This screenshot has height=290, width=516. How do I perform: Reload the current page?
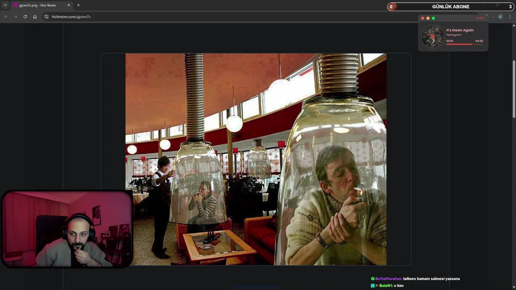25,17
